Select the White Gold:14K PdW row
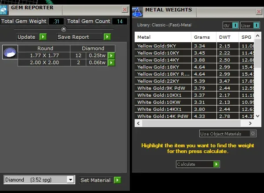The width and height of the screenshot is (264, 193). pyautogui.click(x=194, y=116)
